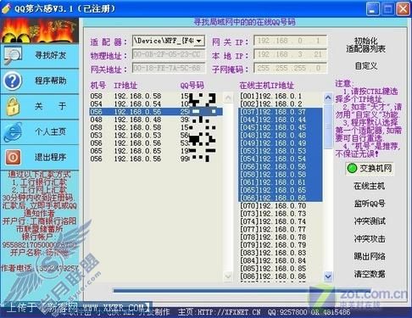The width and height of the screenshot is (412, 318).
Task: Close the QQ第六感 window
Action: coord(403,9)
